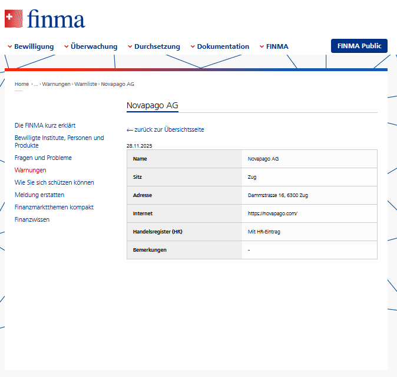This screenshot has width=397, height=377.
Task: Open the Überwachung menu
Action: tap(94, 46)
